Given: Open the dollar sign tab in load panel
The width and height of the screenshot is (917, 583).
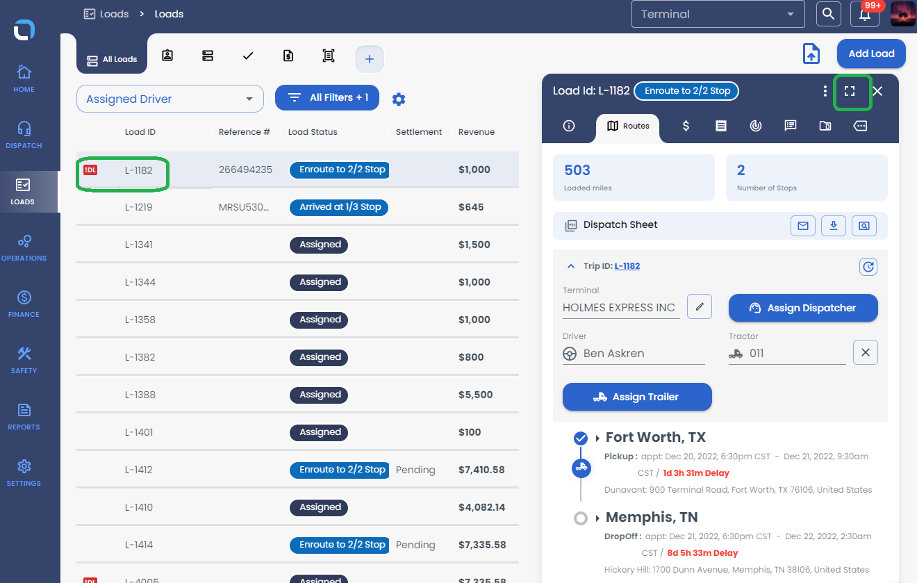Looking at the screenshot, I should tap(686, 126).
